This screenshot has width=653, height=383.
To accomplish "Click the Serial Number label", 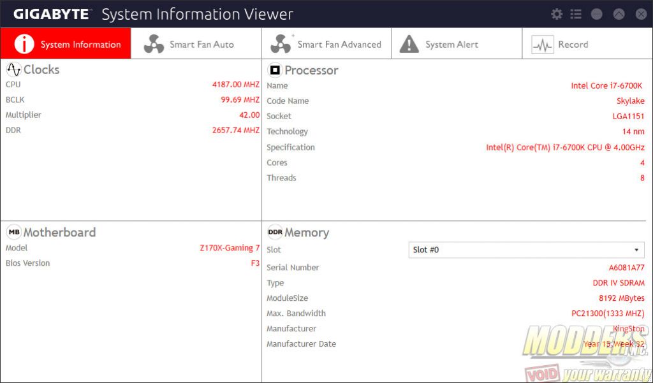I will [x=293, y=268].
